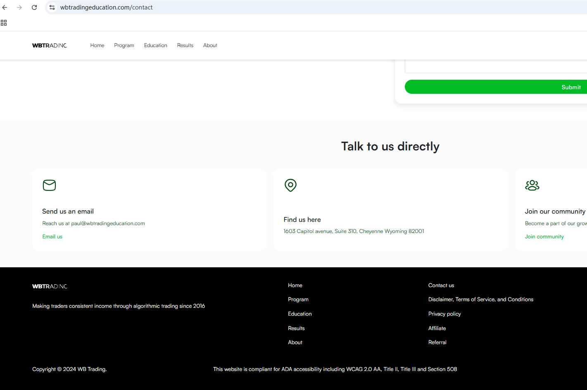Reload the page with refresh icon

pyautogui.click(x=34, y=7)
